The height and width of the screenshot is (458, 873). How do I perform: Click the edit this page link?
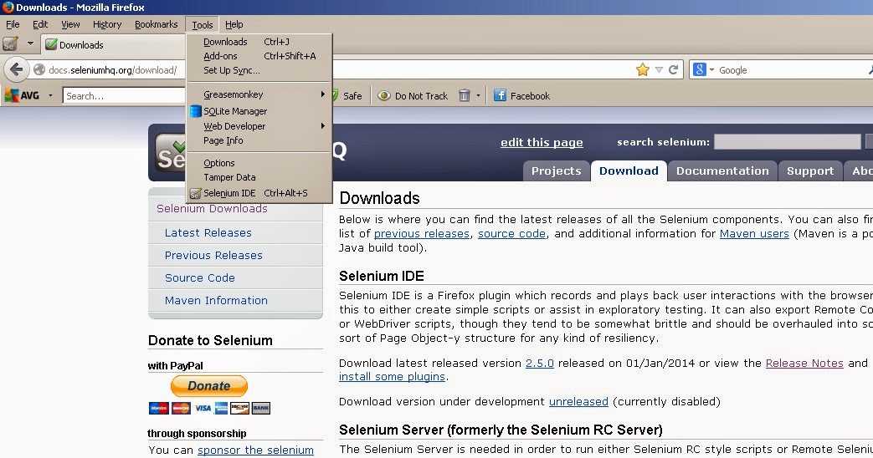542,142
